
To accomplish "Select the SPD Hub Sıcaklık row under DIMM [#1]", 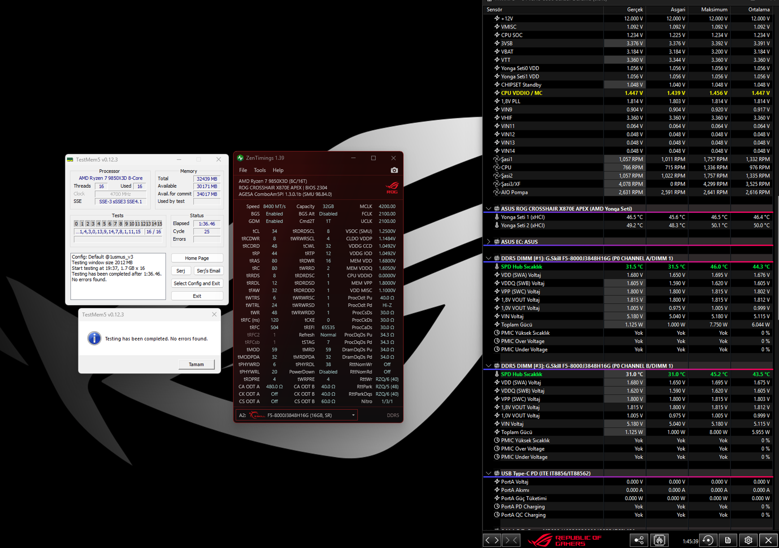I will coord(628,267).
